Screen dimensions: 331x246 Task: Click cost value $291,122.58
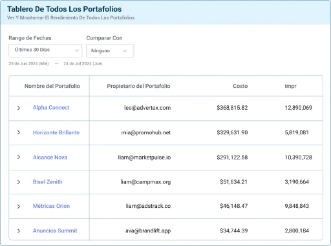[232, 158]
